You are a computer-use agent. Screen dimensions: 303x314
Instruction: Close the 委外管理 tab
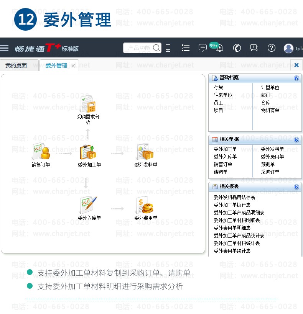73,66
